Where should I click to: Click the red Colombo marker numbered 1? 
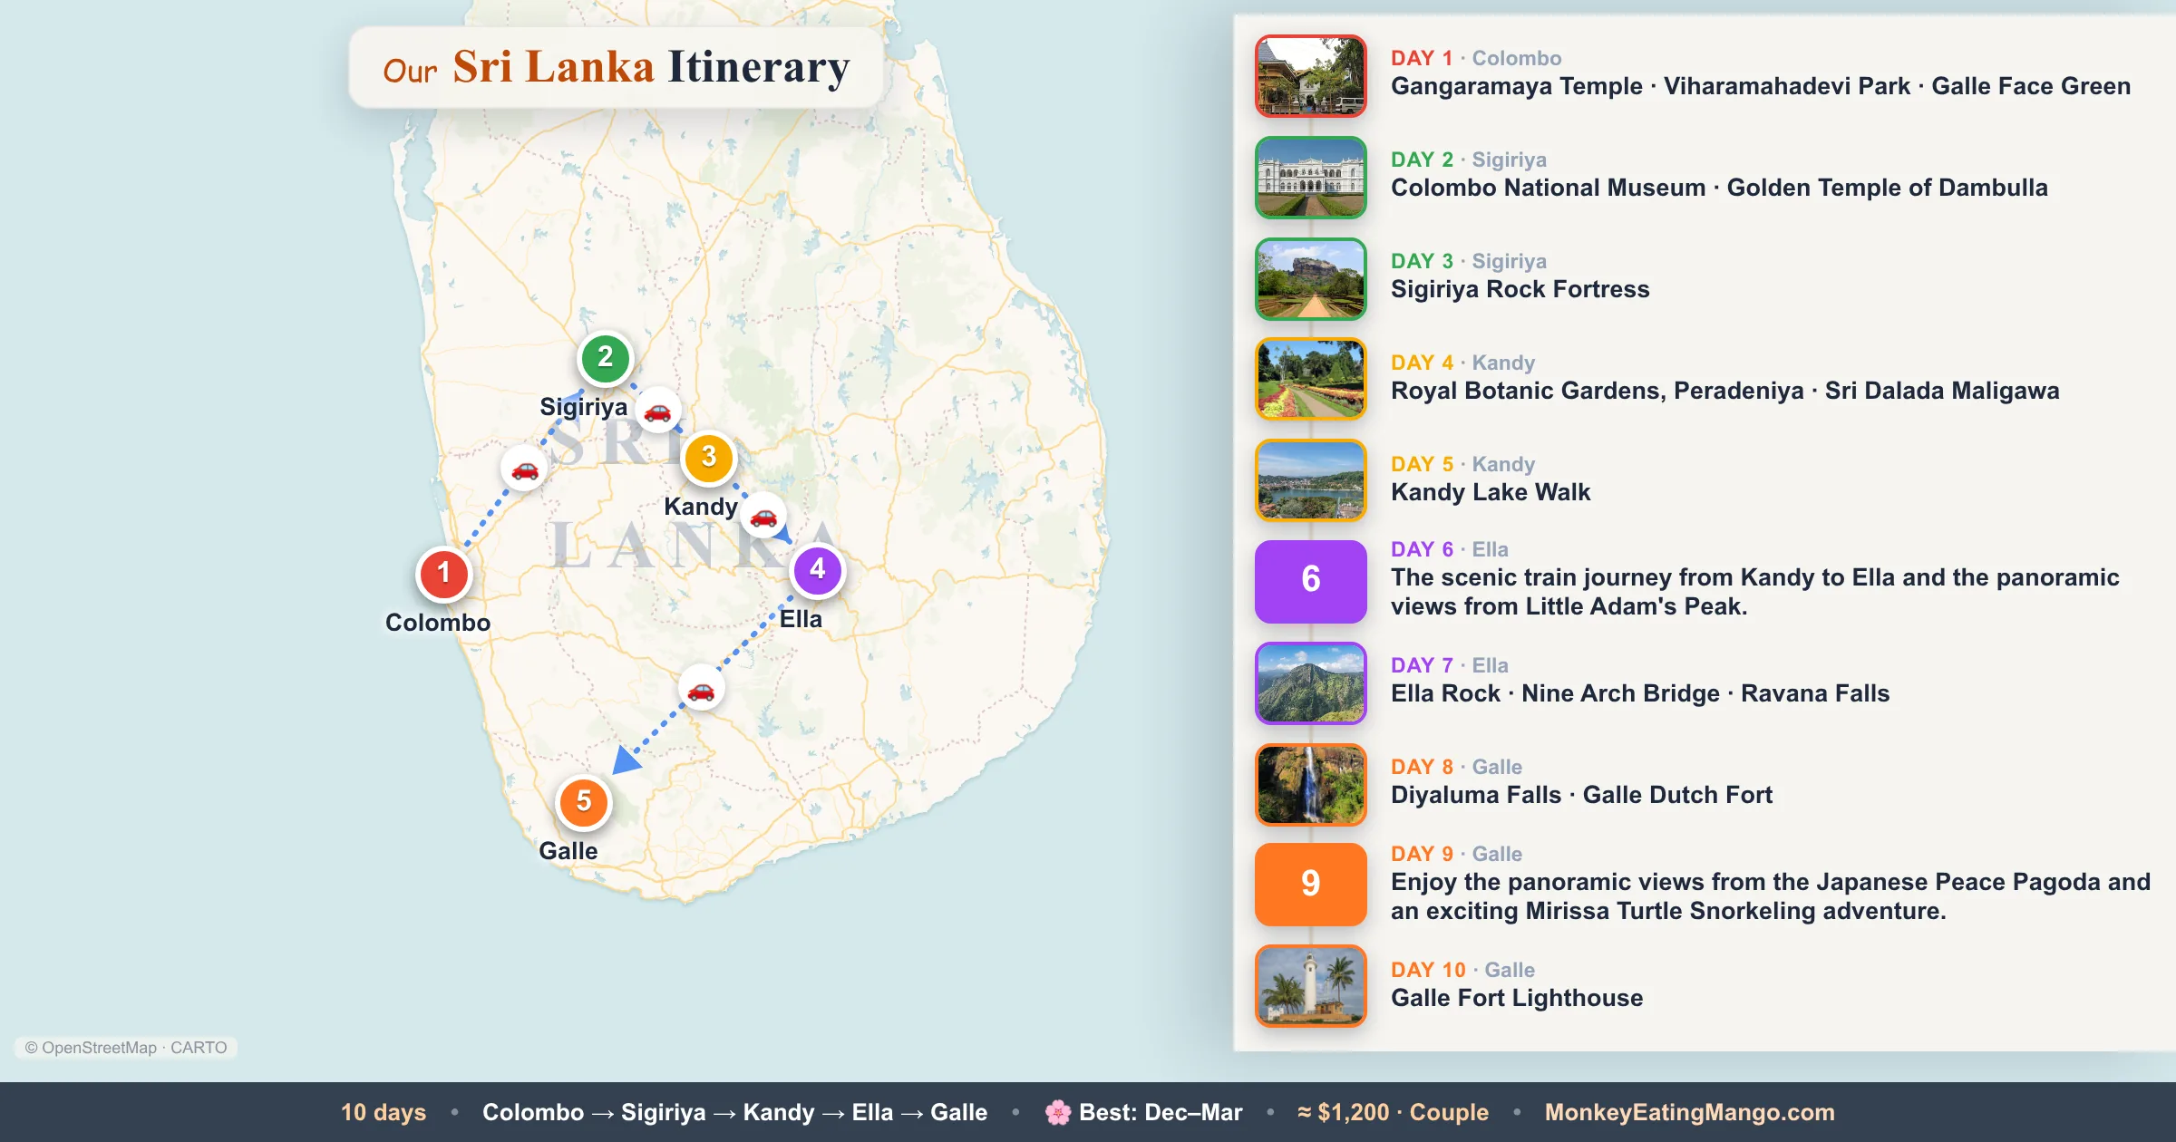pos(443,574)
